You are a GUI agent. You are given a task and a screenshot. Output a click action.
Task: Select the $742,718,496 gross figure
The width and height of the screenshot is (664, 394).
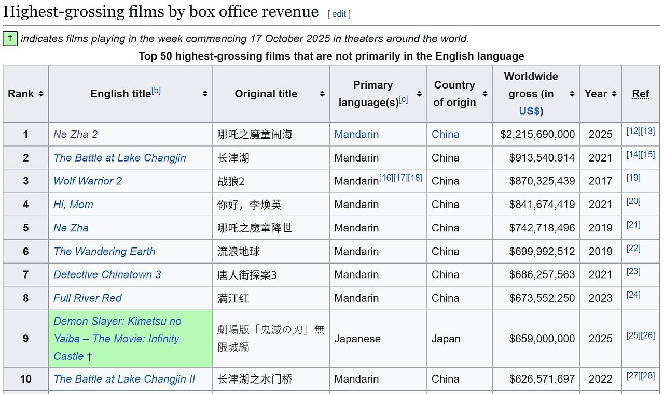pyautogui.click(x=542, y=228)
